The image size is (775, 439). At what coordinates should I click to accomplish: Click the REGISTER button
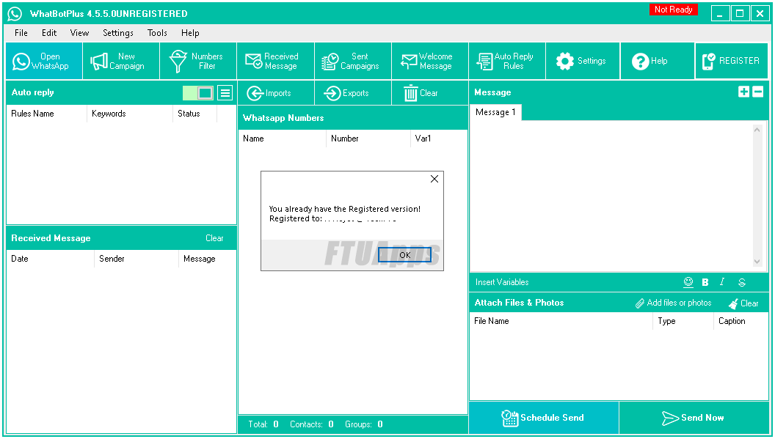tap(732, 62)
